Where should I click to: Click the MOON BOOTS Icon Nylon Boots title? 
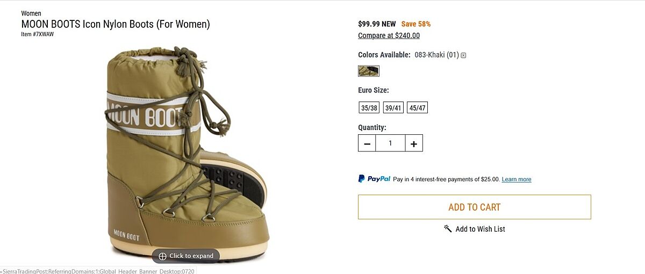[x=116, y=24]
